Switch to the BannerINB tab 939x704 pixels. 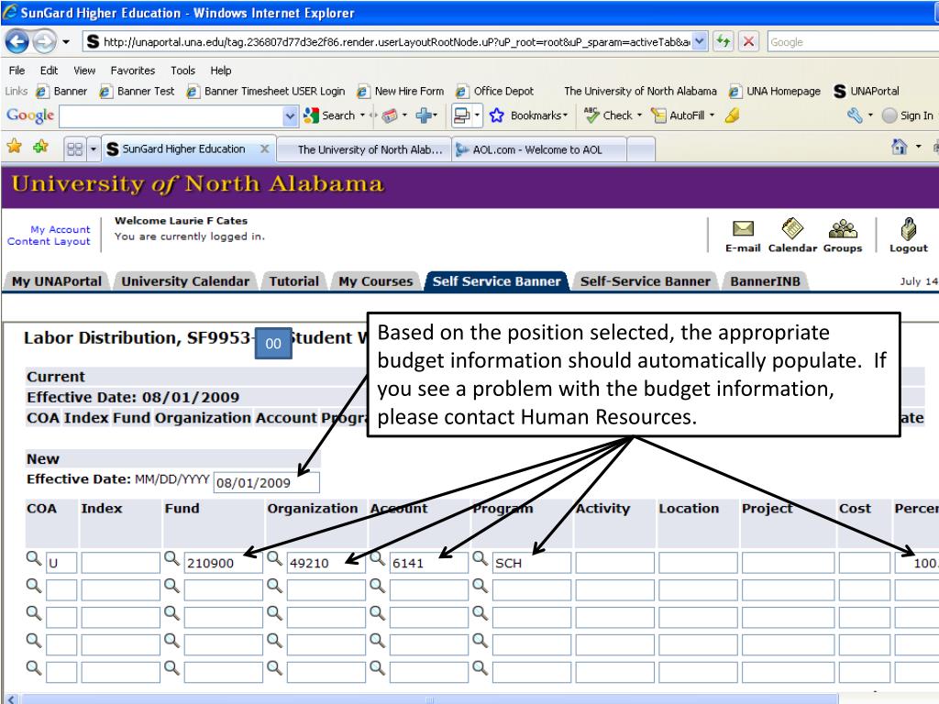(765, 281)
